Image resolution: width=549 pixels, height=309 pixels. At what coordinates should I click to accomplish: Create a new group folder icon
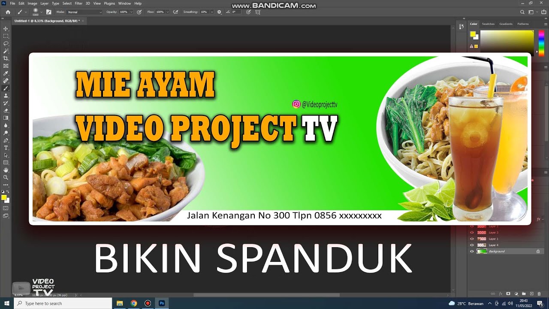tap(524, 294)
